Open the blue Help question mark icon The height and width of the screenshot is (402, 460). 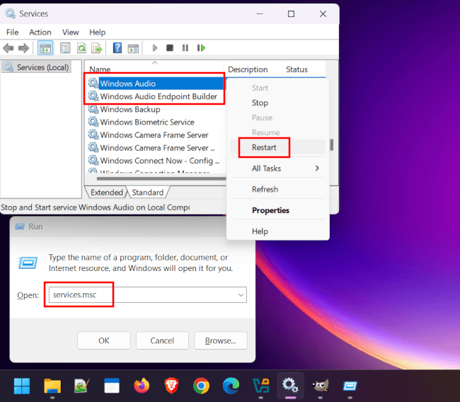(x=117, y=48)
